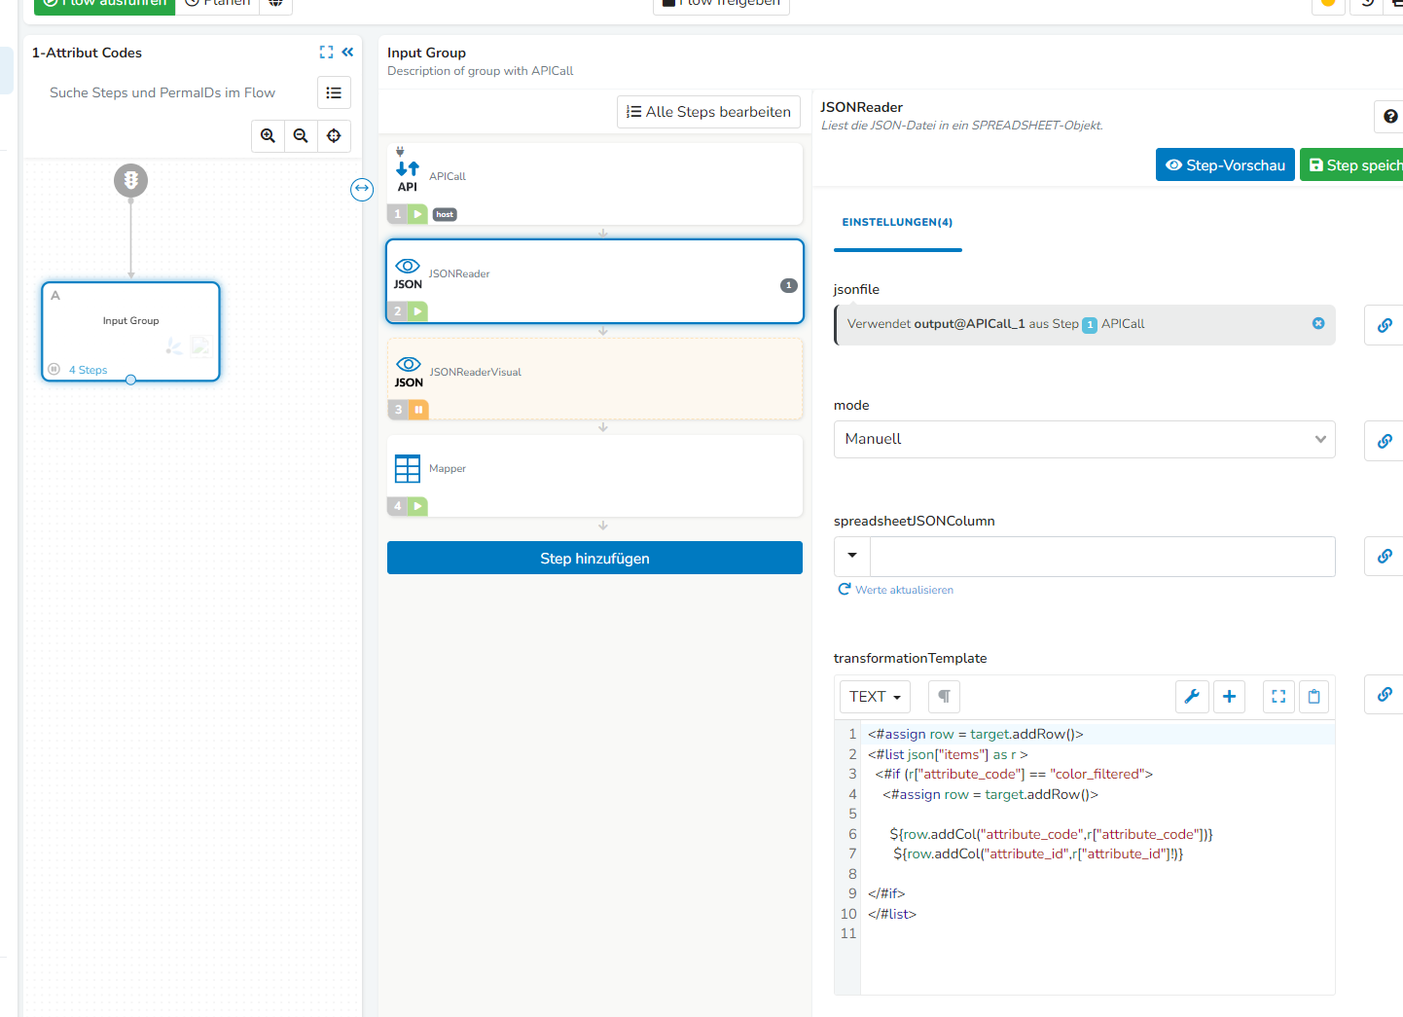Viewport: 1403px width, 1017px height.
Task: Click Werte aktualisieren link
Action: [896, 590]
